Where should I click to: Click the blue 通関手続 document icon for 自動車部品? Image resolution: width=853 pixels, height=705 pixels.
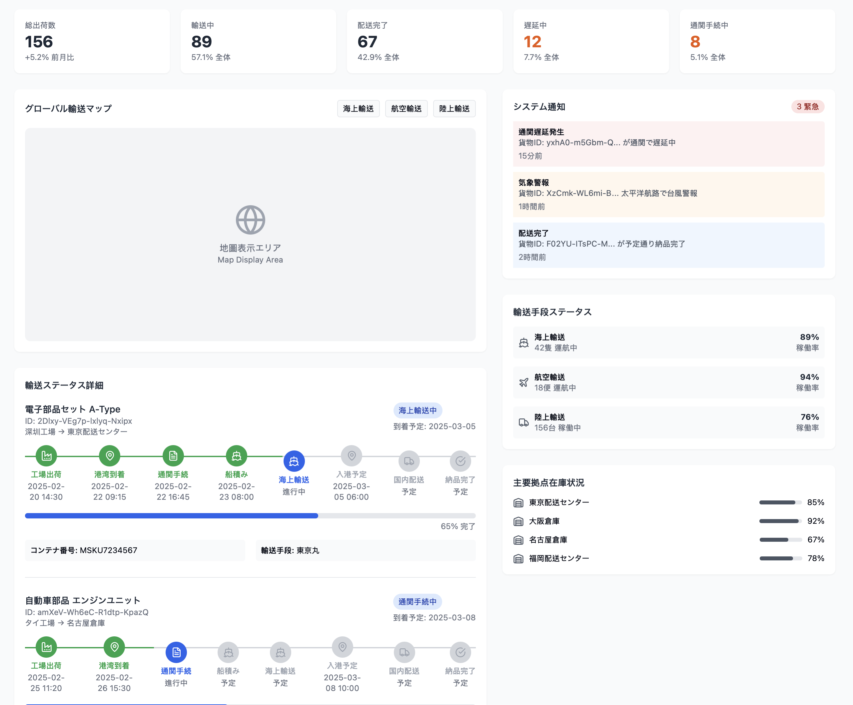[x=176, y=652]
